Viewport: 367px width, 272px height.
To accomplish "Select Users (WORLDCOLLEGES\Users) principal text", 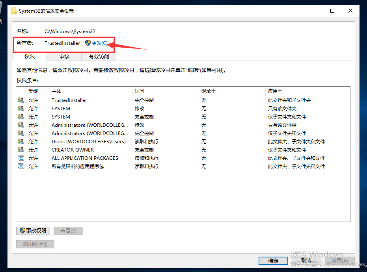I will 88,142.
